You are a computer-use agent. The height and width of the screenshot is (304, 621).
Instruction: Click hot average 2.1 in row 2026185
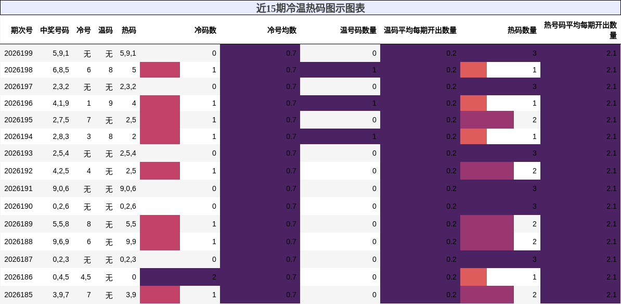tap(612, 295)
